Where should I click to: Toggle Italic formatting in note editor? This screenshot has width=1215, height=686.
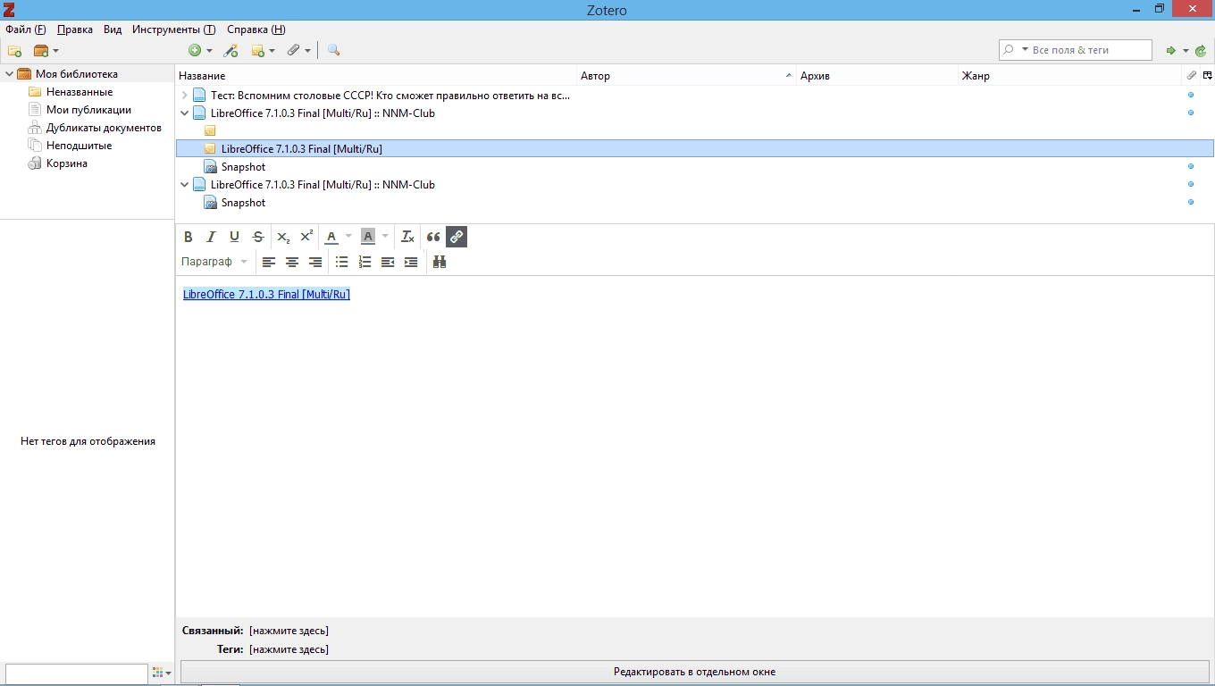[211, 237]
